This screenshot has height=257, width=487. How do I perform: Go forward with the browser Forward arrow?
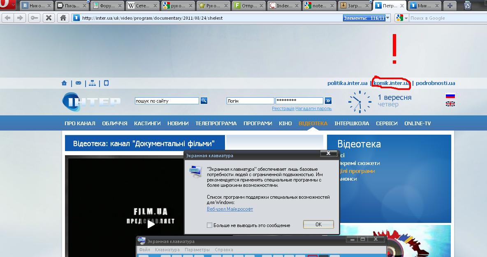[20, 18]
